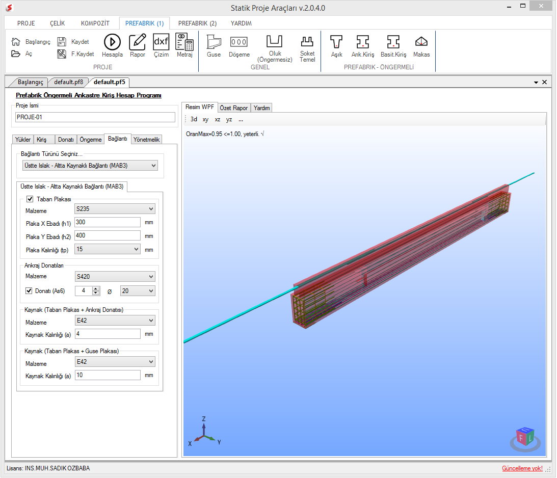The height and width of the screenshot is (478, 557).
Task: Select the Ank.Kiriş beam tool
Action: click(363, 42)
